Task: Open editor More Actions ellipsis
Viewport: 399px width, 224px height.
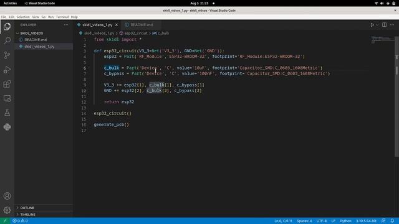Action: [x=392, y=25]
